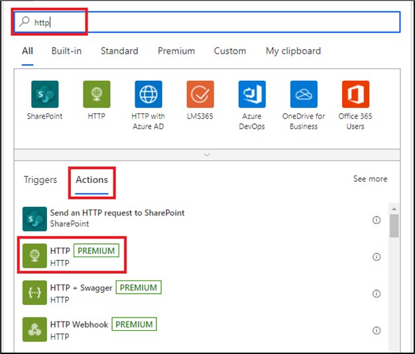The width and height of the screenshot is (415, 354).
Task: Pick the Azure DevOps connector icon
Action: [x=252, y=94]
